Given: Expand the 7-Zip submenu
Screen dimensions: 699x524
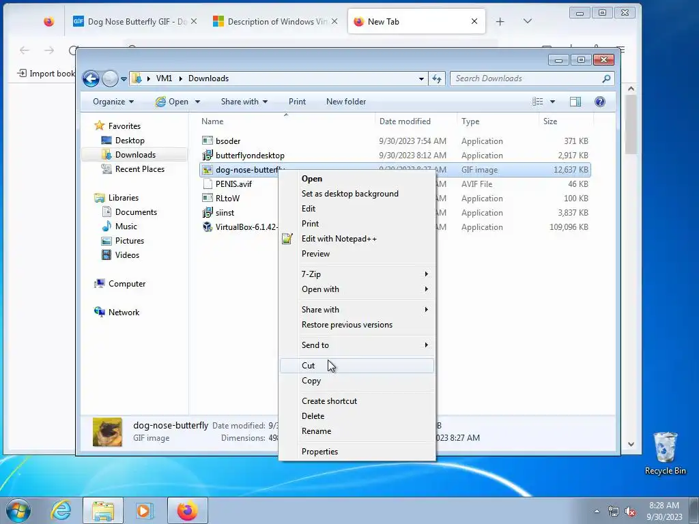Looking at the screenshot, I should click(x=356, y=274).
